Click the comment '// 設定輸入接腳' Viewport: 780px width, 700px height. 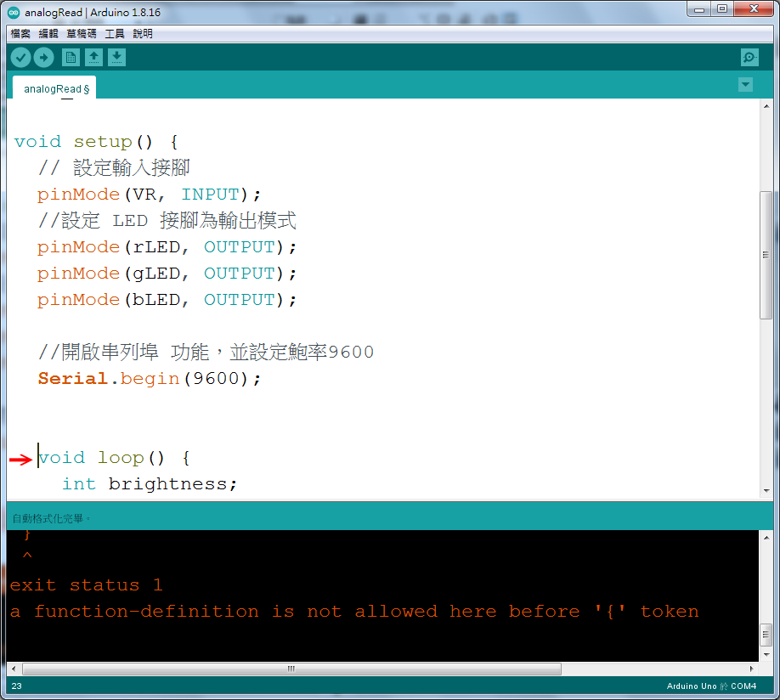pos(114,168)
